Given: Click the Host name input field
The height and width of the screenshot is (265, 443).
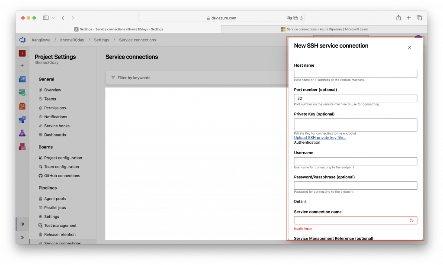Looking at the screenshot, I should click(356, 74).
